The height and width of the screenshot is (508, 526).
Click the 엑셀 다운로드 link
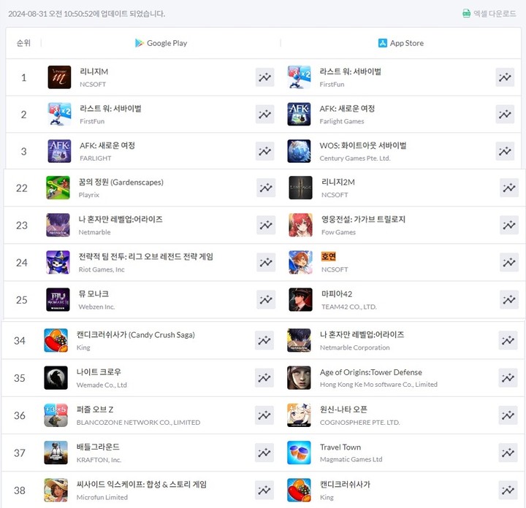coord(495,13)
